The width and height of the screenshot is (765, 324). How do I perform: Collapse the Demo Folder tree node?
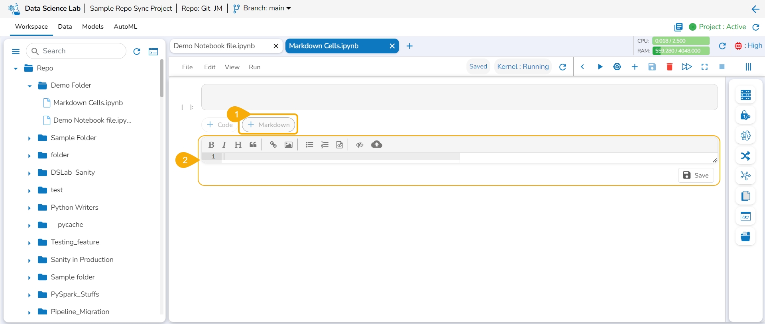pyautogui.click(x=29, y=86)
